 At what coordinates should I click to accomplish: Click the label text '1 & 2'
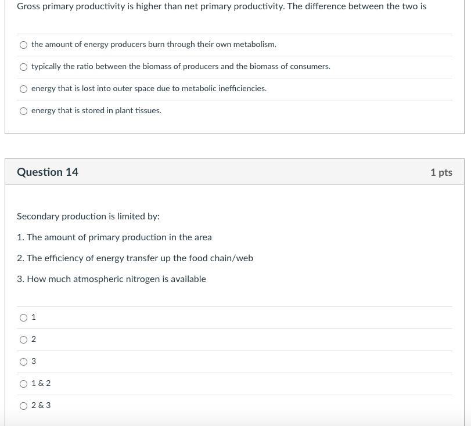pyautogui.click(x=41, y=384)
